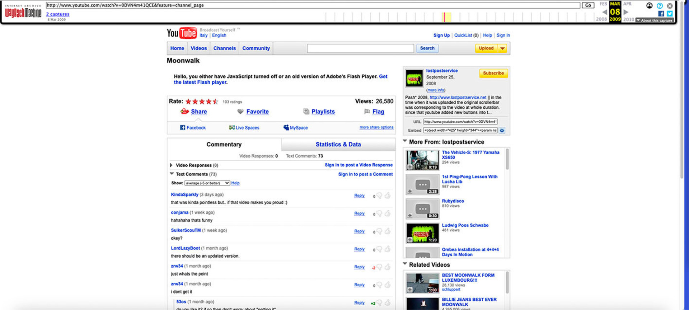Go to next capture arrow

click(x=626, y=12)
